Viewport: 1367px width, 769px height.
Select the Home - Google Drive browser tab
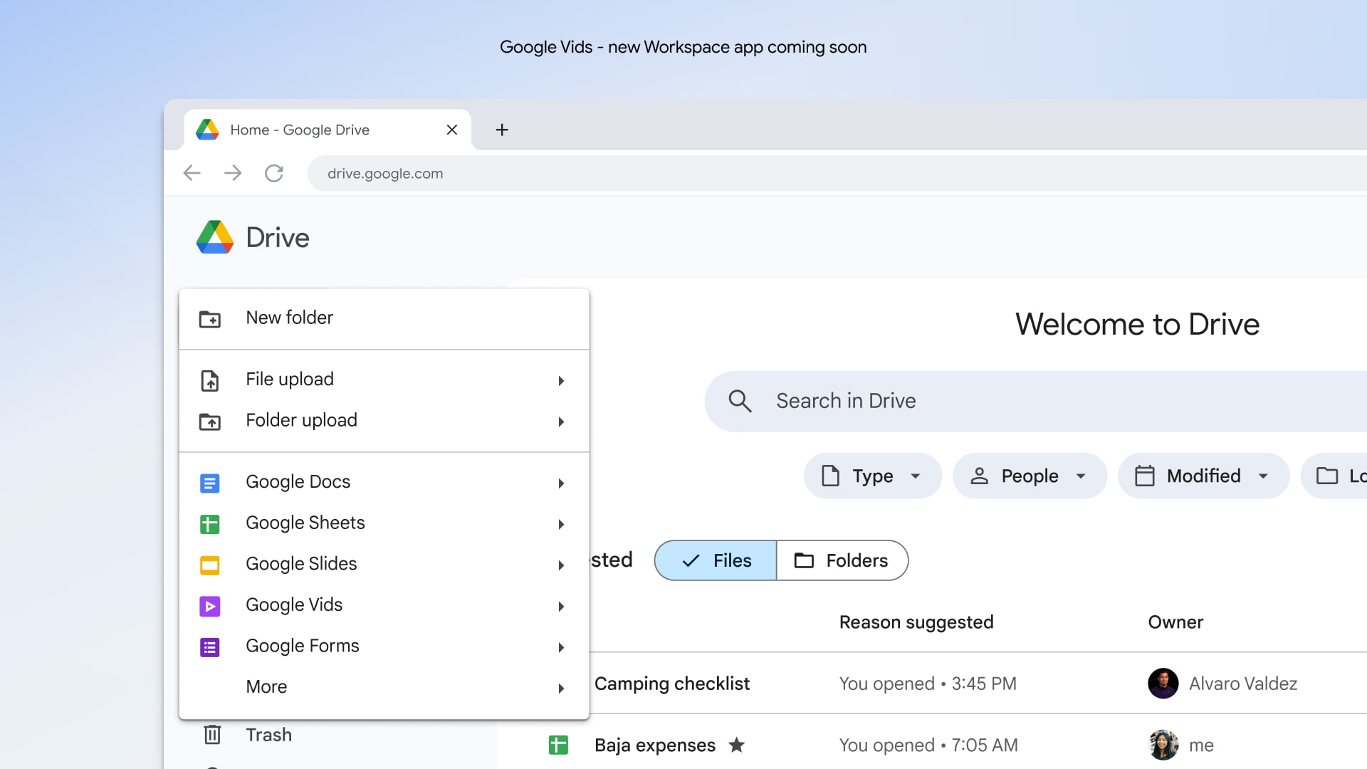coord(299,130)
